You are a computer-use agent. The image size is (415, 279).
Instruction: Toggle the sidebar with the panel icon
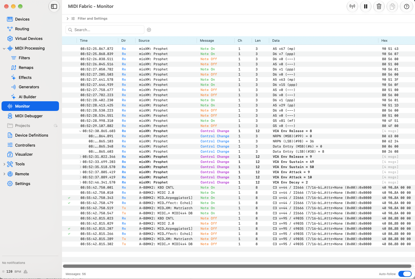[x=54, y=6]
